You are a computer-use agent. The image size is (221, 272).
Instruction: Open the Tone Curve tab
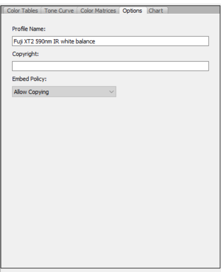point(59,11)
